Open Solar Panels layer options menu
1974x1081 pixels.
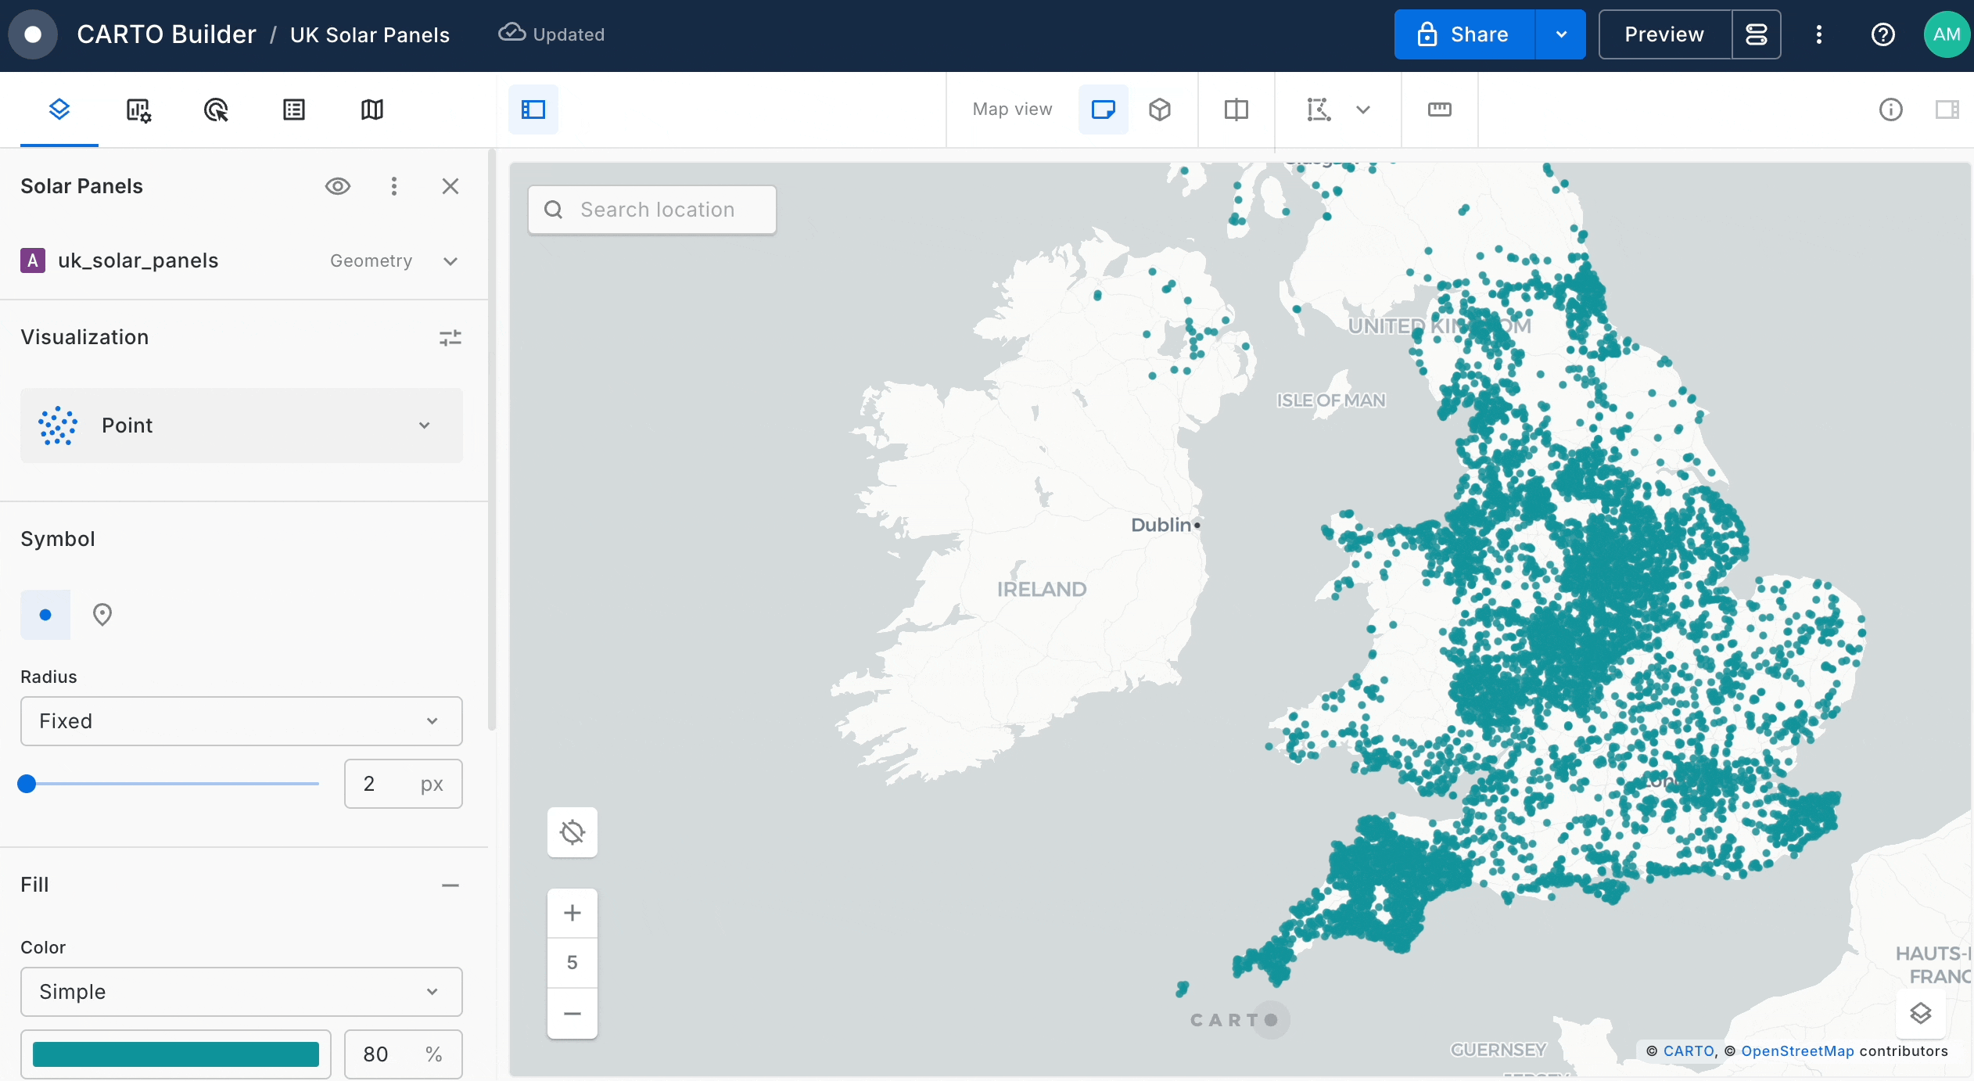[394, 186]
